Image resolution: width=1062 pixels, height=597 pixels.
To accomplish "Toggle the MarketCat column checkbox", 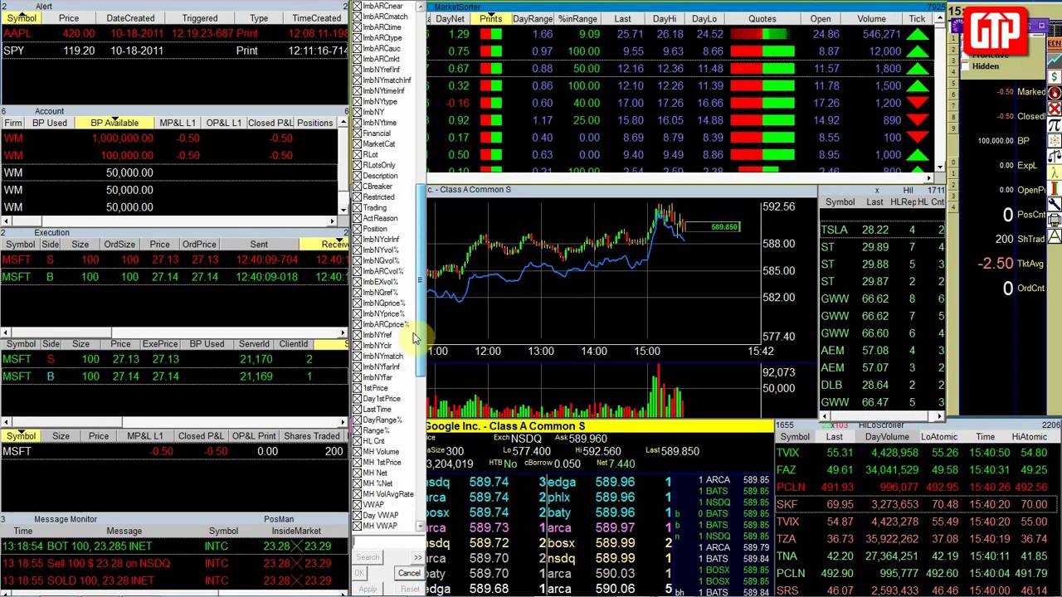I will 358,144.
